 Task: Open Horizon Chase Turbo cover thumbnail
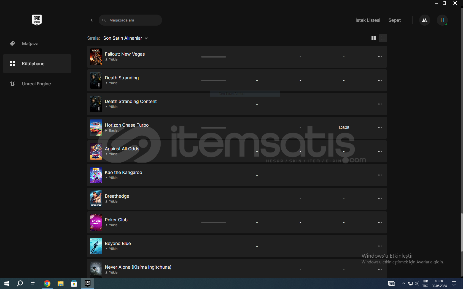coord(96,128)
